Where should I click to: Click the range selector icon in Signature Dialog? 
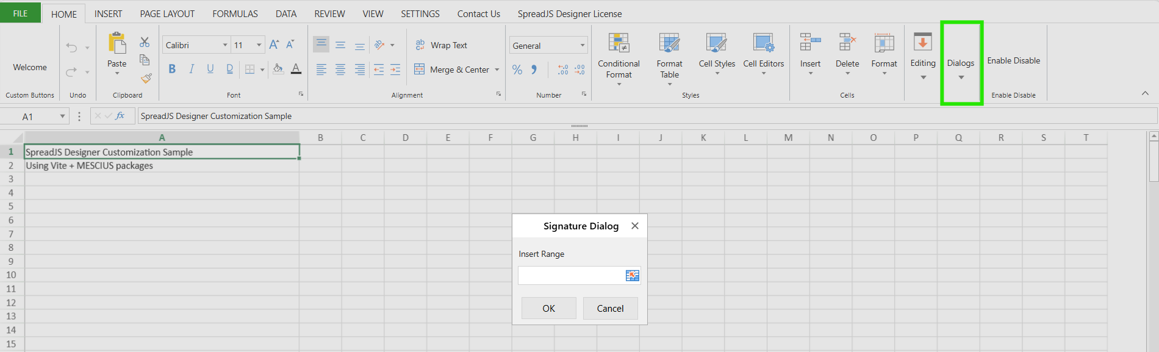633,276
